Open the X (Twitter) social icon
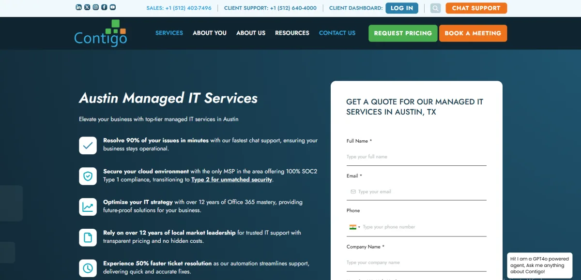This screenshot has height=280, width=581. 87,7
